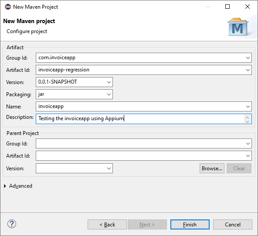Open the Artifact Group Id dropdown arrow

pyautogui.click(x=248, y=58)
